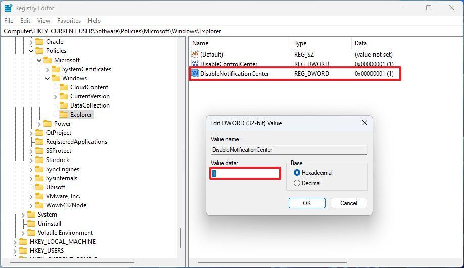The height and width of the screenshot is (268, 464).
Task: Minimize the Registry Editor window
Action: click(406, 8)
